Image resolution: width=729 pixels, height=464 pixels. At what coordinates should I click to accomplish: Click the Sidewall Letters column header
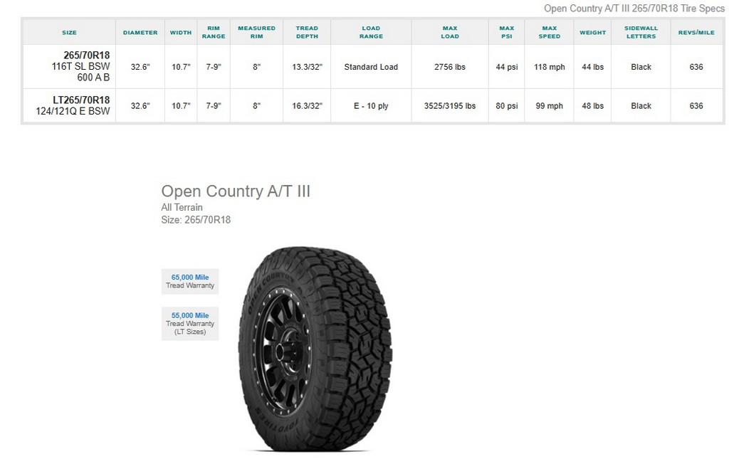(x=641, y=33)
